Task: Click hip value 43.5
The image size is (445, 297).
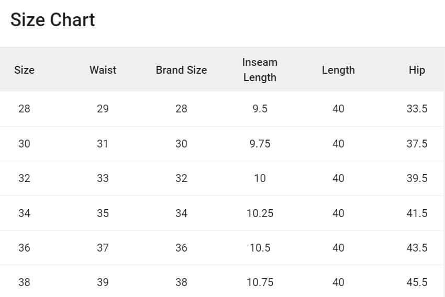Action: click(x=417, y=247)
